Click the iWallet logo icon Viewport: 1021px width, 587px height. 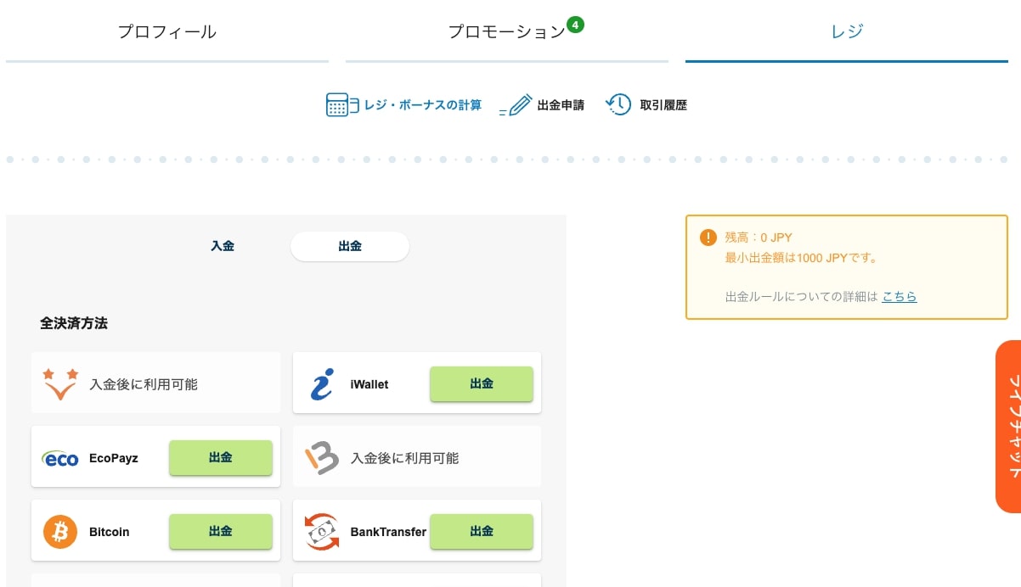(322, 384)
